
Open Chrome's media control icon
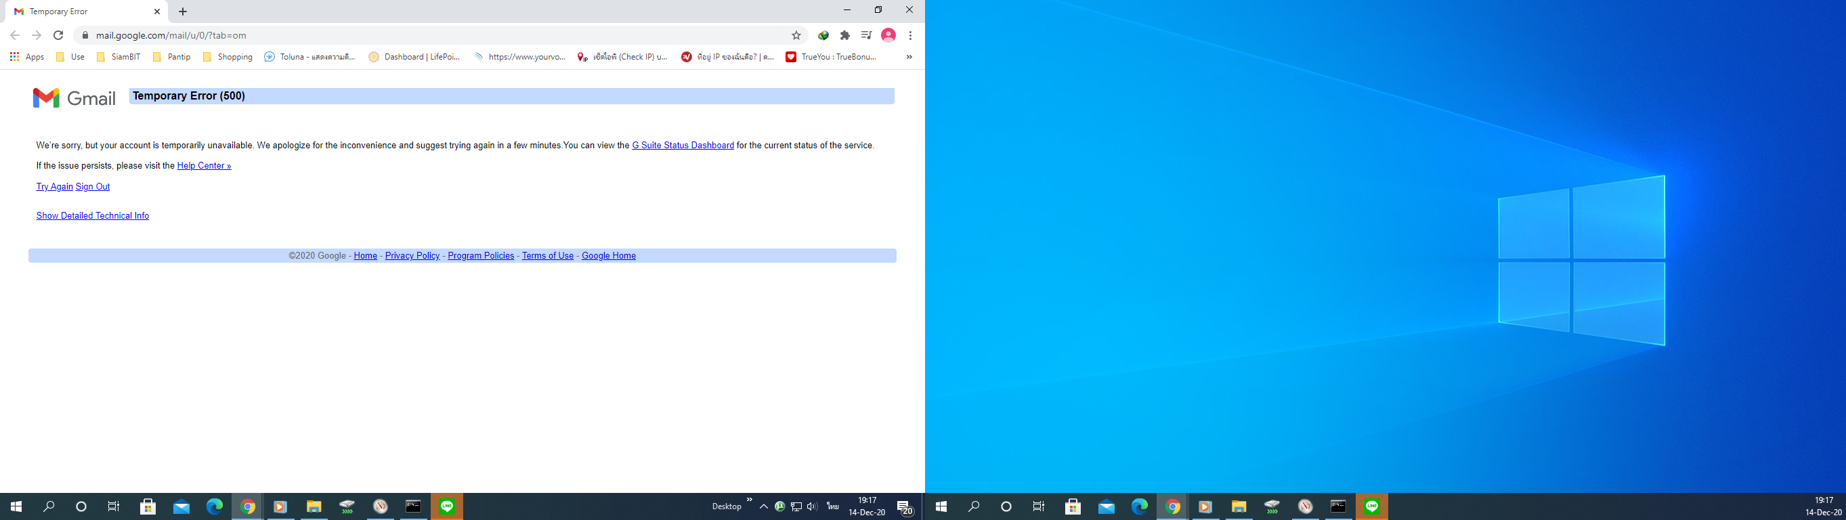pyautogui.click(x=866, y=35)
